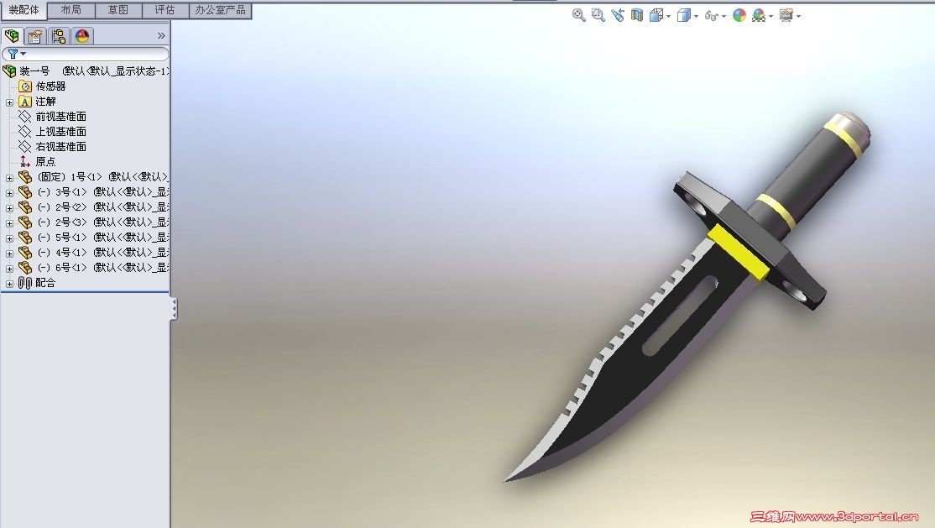Click the part icon of 4号<1>

(x=25, y=253)
